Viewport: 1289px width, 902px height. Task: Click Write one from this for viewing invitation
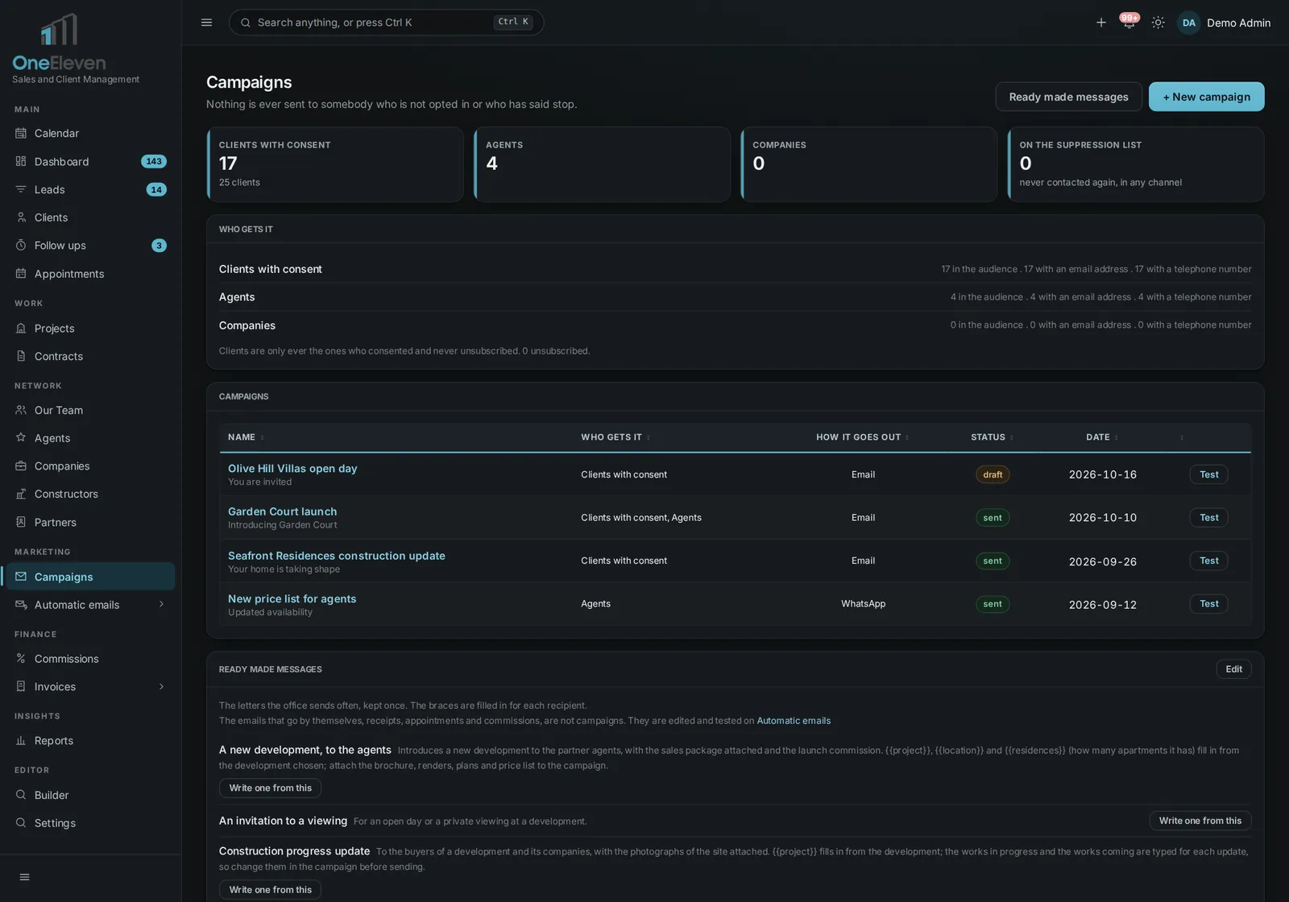[x=1200, y=821]
